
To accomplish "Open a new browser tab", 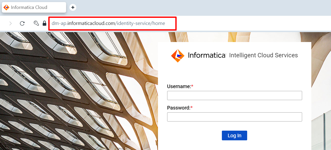I will (x=73, y=7).
